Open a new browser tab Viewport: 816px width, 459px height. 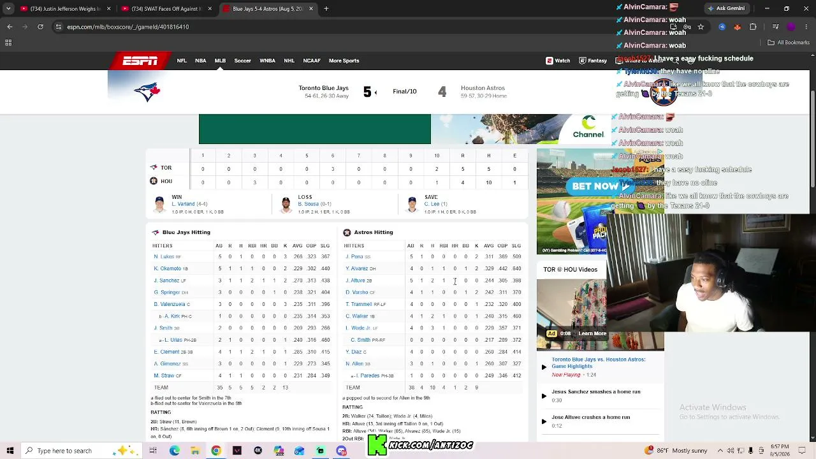coord(326,9)
